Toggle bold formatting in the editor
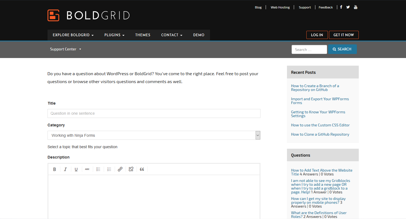This screenshot has height=219, width=406. [x=54, y=169]
